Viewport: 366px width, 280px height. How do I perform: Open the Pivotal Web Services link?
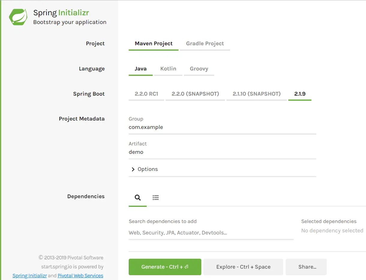[80, 276]
